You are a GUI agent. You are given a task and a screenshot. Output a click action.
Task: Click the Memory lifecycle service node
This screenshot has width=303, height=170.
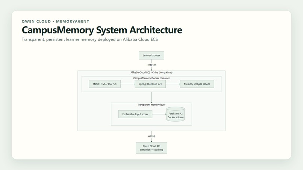[197, 84]
